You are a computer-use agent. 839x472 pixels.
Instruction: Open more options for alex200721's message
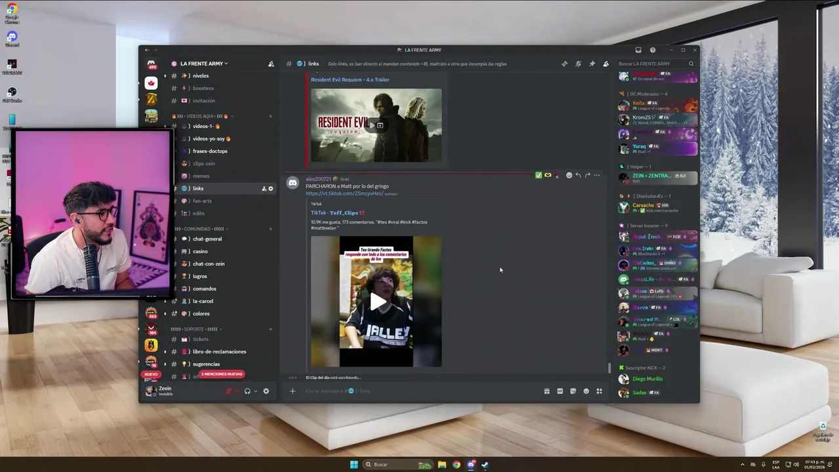pos(596,175)
